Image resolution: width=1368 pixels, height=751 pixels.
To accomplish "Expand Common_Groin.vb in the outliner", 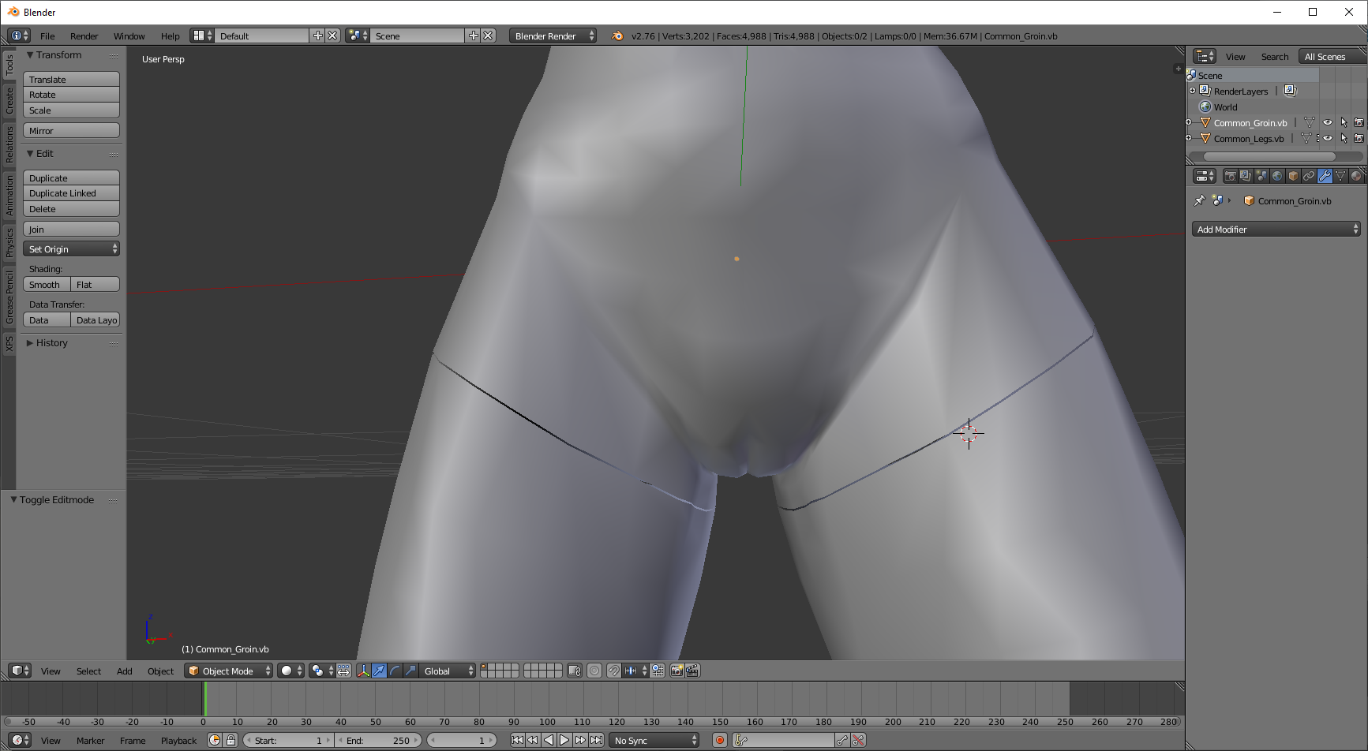I will pos(1189,122).
